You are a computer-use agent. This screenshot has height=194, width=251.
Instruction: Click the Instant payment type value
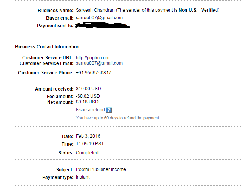(x=83, y=177)
